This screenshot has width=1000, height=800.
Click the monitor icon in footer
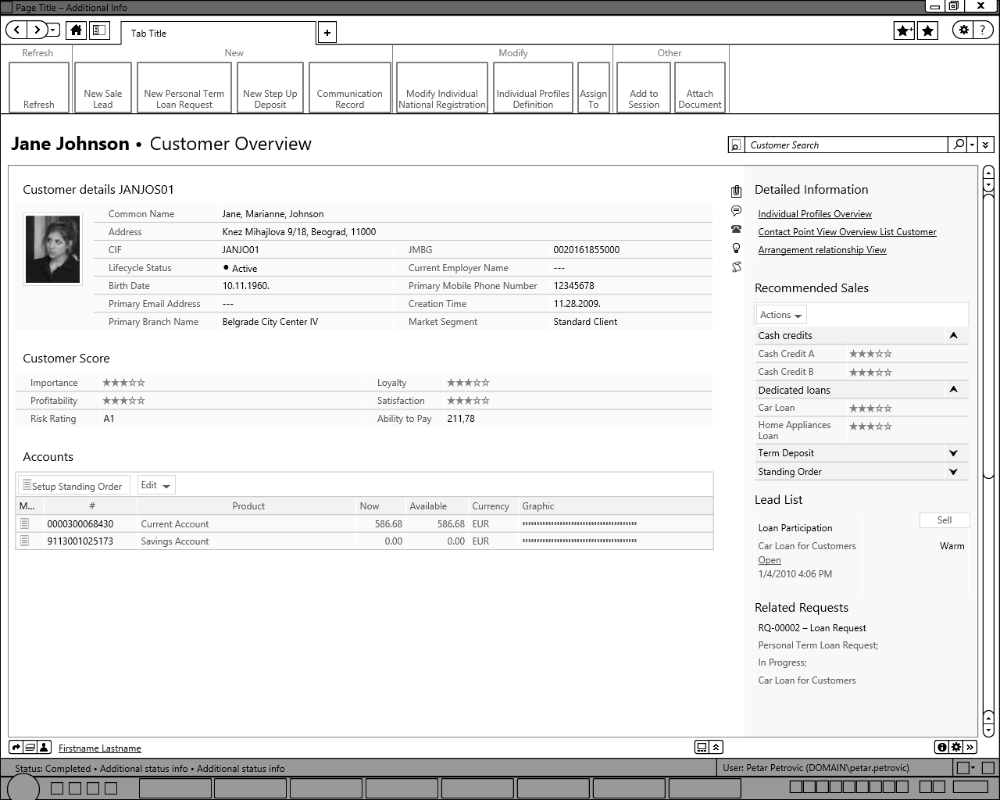point(702,747)
